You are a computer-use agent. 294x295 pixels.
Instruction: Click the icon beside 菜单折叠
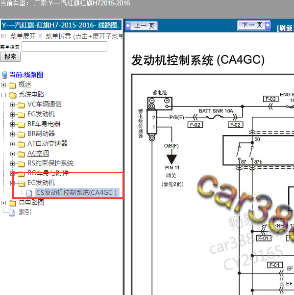tap(40, 36)
